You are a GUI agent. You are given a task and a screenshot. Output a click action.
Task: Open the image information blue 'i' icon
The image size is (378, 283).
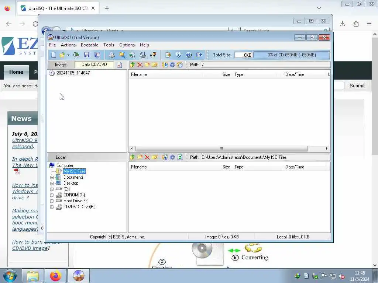178,55
